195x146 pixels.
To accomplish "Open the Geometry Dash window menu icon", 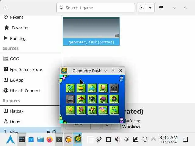I will pos(64,71).
